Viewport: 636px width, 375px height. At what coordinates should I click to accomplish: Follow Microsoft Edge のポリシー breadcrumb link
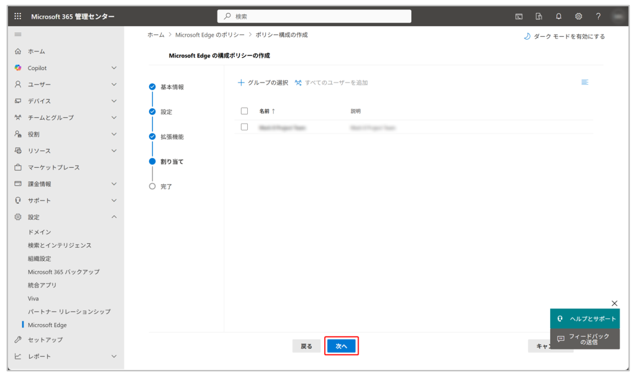[210, 35]
